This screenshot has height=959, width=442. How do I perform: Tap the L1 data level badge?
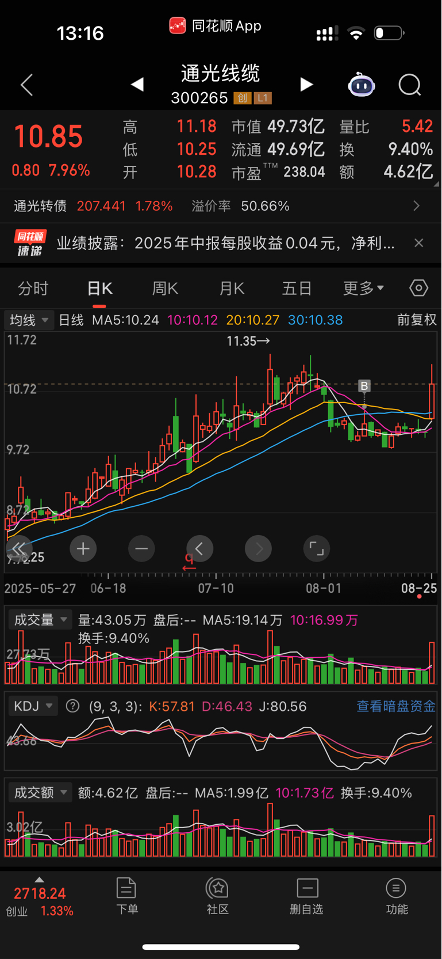(263, 98)
